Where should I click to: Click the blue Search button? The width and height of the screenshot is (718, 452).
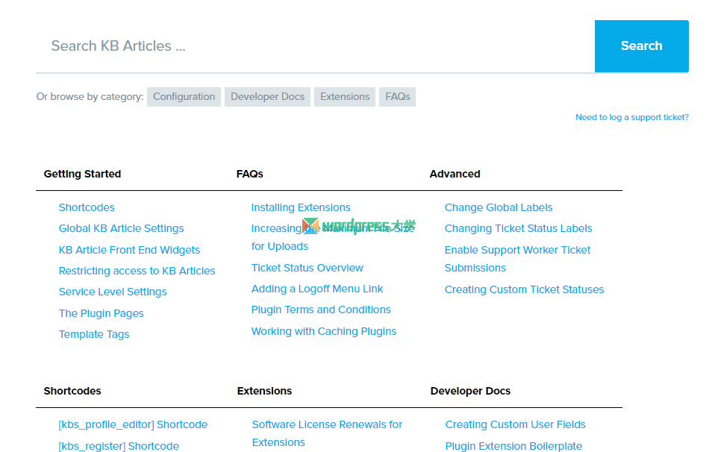pyautogui.click(x=642, y=45)
